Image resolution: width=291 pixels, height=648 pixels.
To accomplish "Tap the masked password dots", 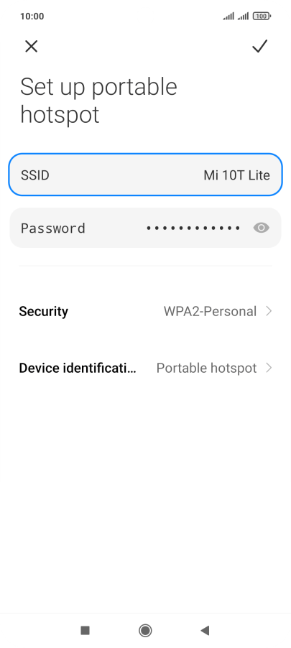I will [193, 228].
